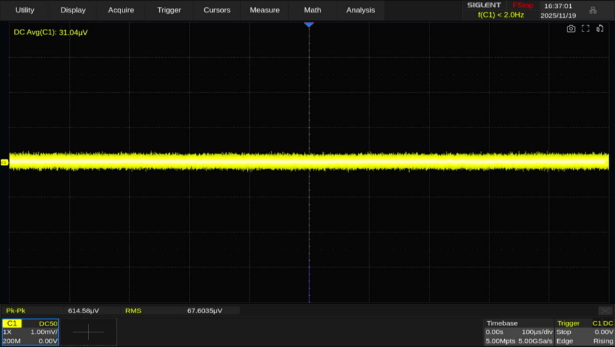Open the Display menu

coord(73,10)
